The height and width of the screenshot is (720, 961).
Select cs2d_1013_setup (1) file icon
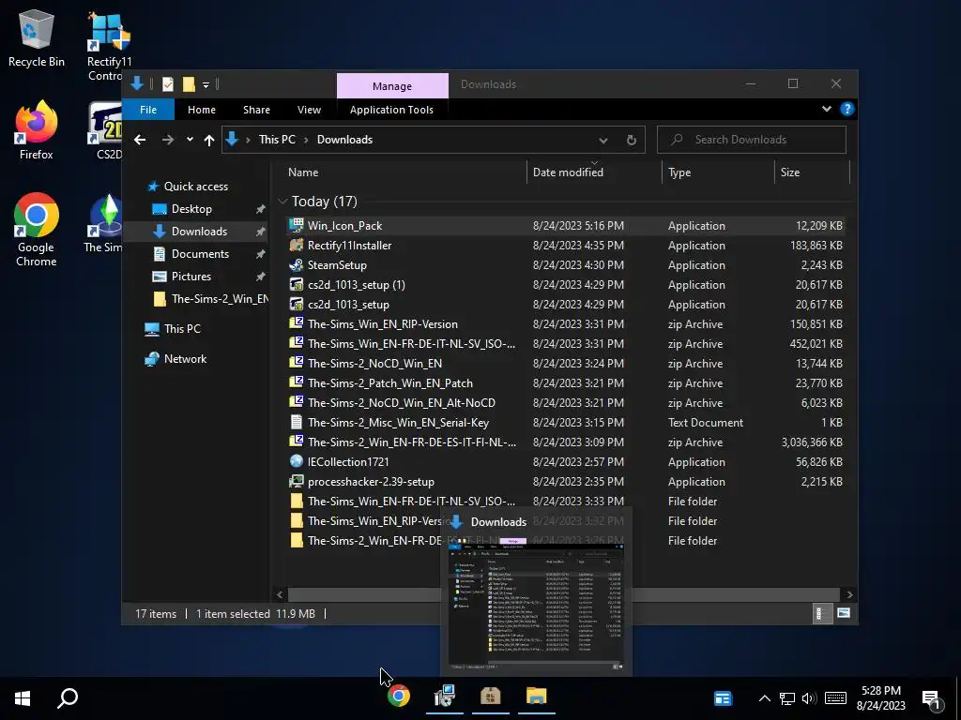click(x=297, y=285)
